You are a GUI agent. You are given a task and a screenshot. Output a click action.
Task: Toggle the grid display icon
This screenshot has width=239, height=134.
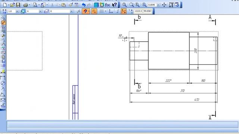(x=102, y=11)
